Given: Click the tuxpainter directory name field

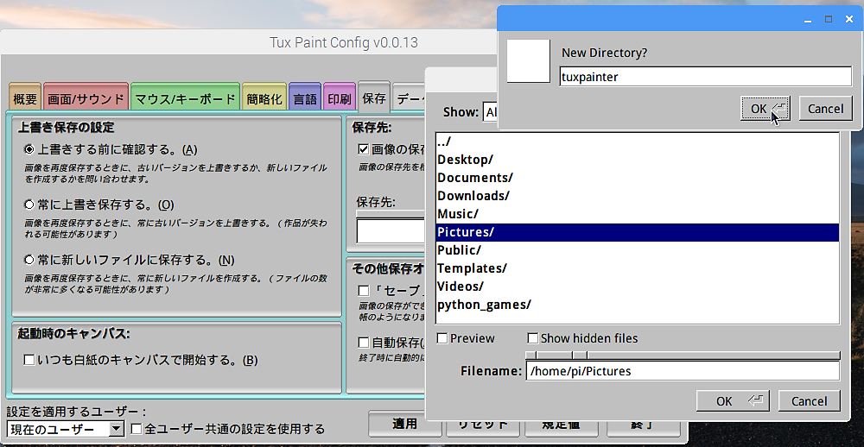Looking at the screenshot, I should [x=705, y=77].
